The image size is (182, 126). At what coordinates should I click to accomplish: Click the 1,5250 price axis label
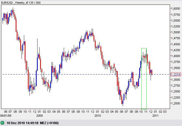click(176, 26)
